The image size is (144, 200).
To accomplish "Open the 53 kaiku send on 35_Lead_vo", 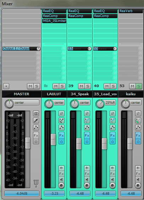I will pos(105,48).
